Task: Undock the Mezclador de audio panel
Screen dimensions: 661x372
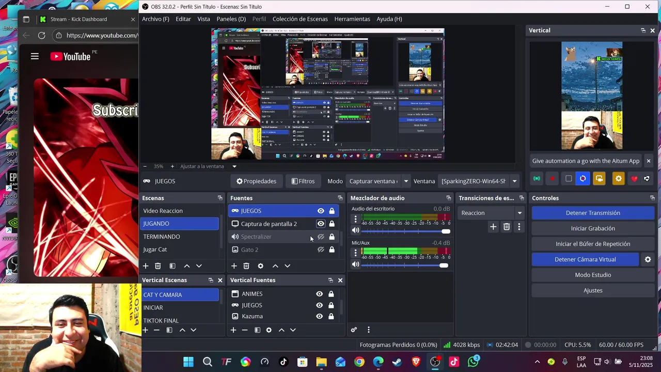Action: pos(449,198)
